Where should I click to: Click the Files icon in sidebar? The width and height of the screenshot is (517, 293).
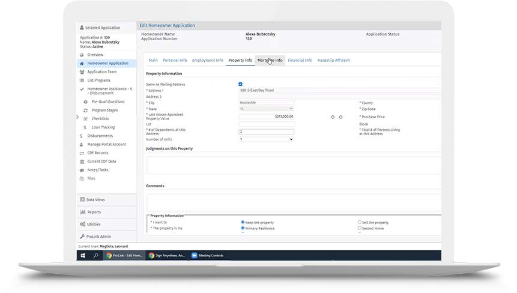tap(82, 178)
